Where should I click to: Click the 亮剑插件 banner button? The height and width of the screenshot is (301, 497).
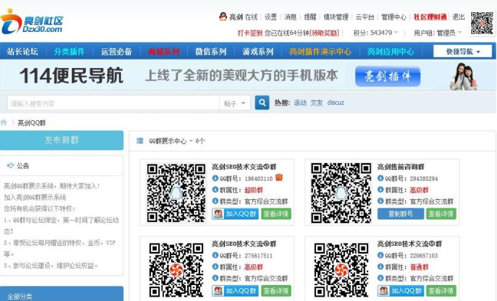388,76
